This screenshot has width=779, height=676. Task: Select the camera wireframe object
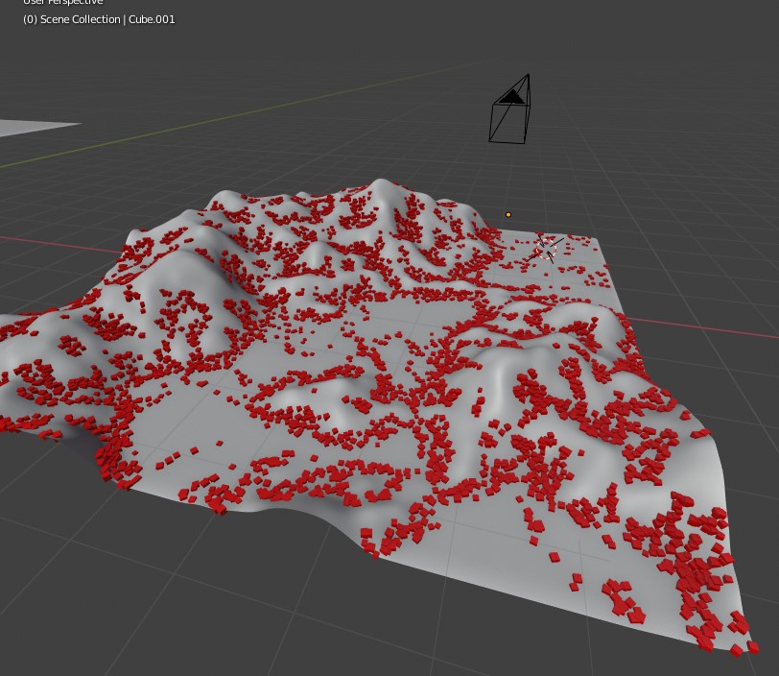(x=509, y=109)
